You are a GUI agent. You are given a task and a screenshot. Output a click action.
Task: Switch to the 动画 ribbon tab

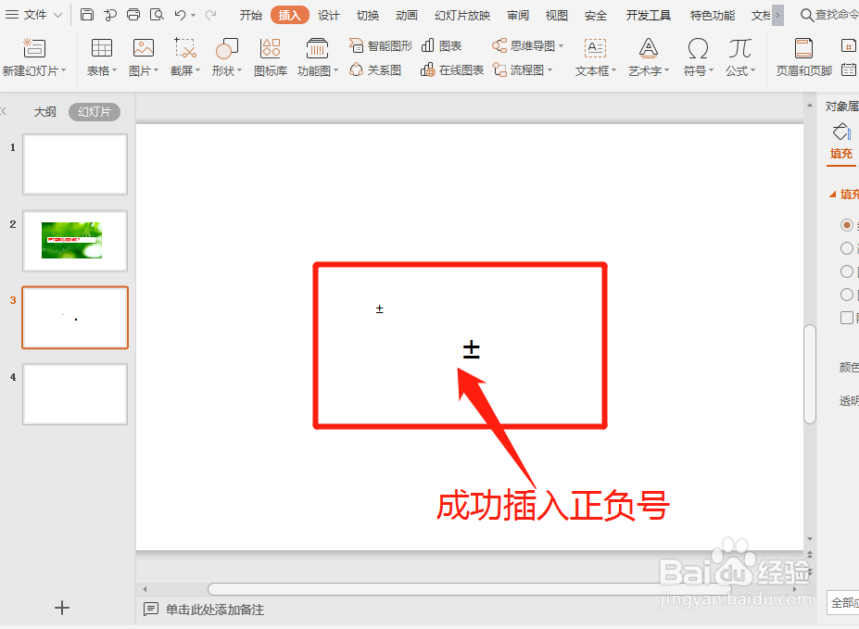408,14
